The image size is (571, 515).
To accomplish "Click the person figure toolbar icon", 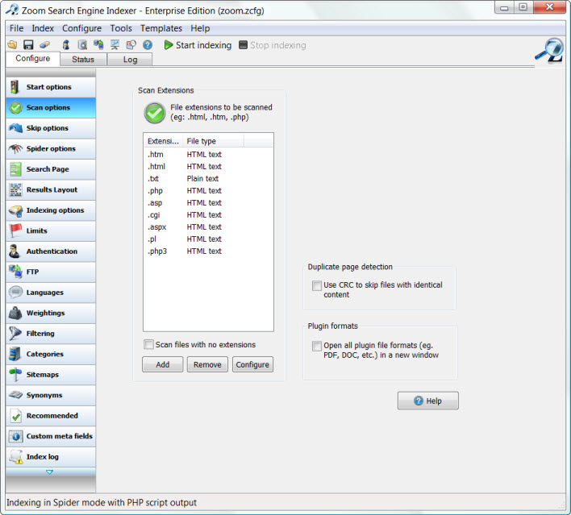I will (x=66, y=45).
